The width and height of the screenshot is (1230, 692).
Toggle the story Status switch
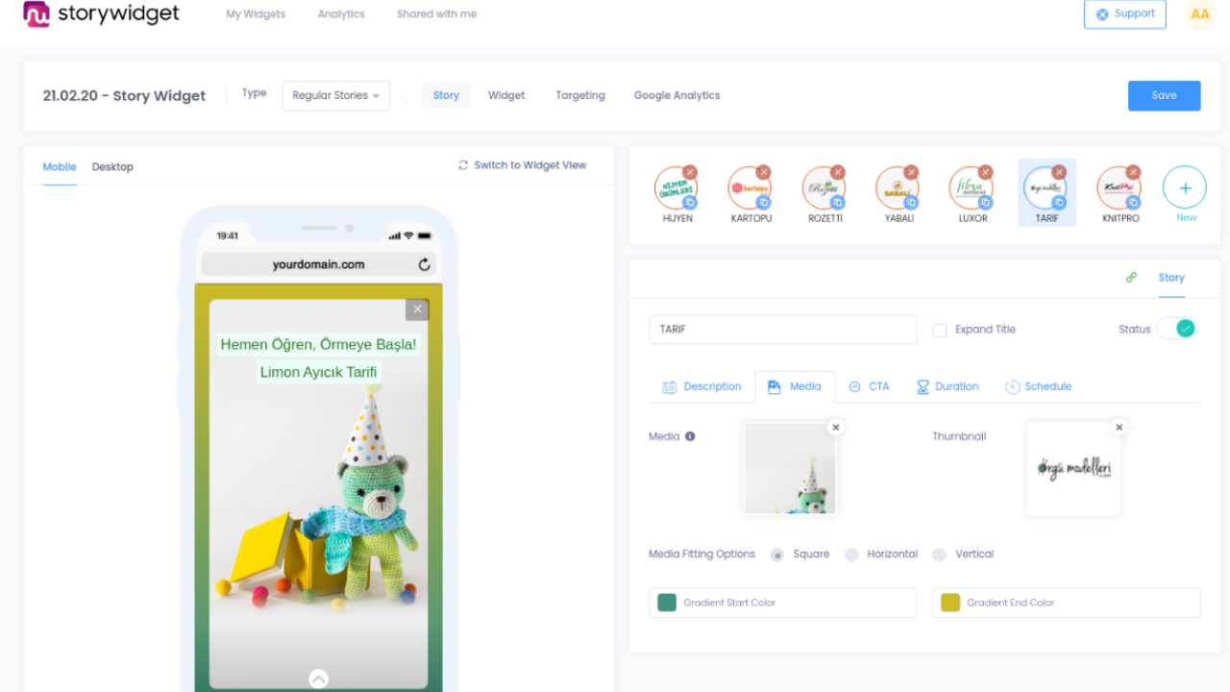point(1176,329)
